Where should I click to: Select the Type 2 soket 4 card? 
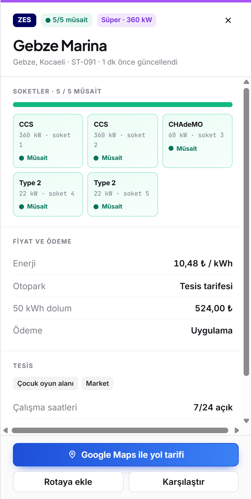tap(48, 194)
